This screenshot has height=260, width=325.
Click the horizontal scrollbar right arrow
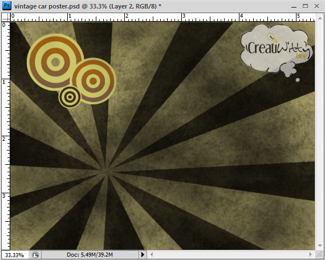pyautogui.click(x=311, y=255)
